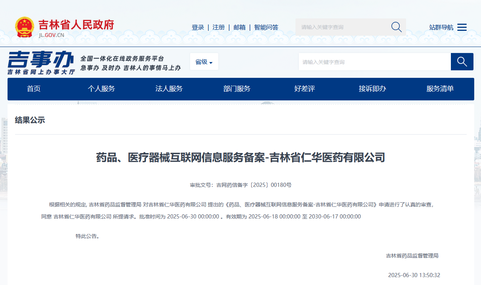481x285 pixels.
Task: Click the 注册 register link
Action: 218,27
